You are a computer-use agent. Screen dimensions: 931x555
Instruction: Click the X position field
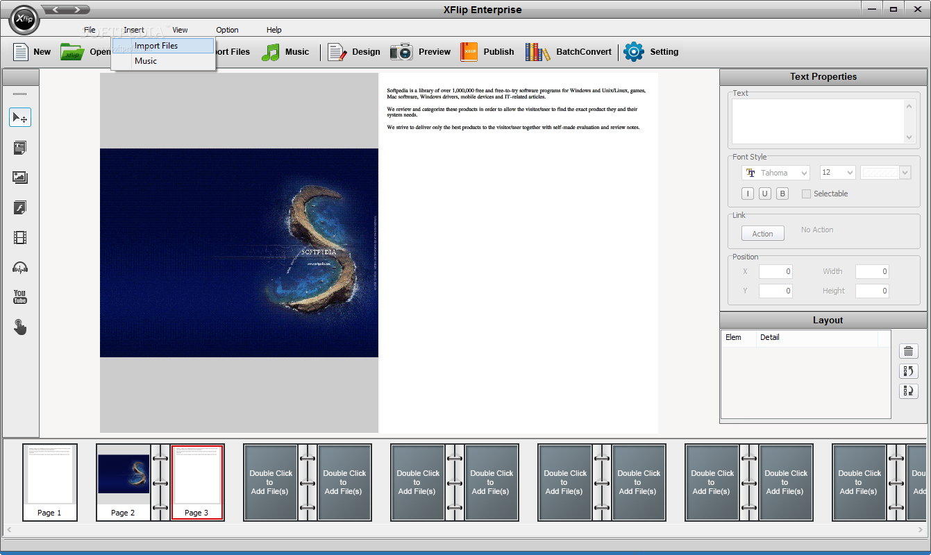775,271
